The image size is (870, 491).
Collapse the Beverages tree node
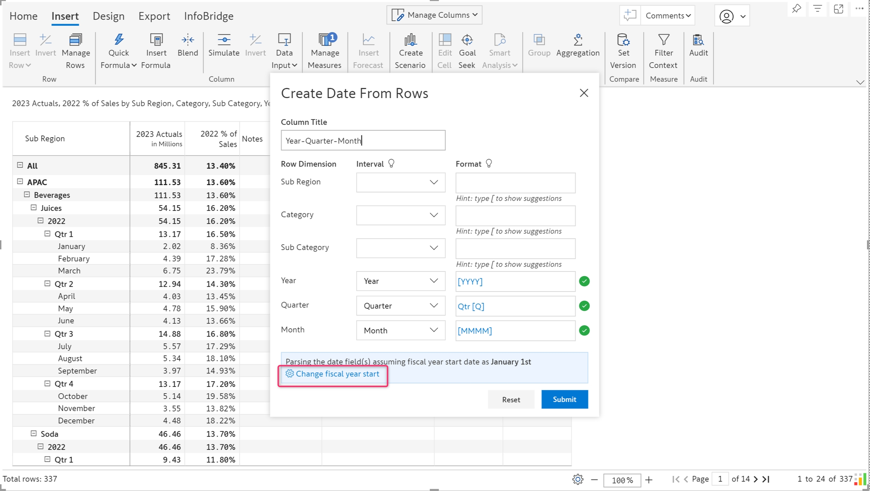click(27, 195)
